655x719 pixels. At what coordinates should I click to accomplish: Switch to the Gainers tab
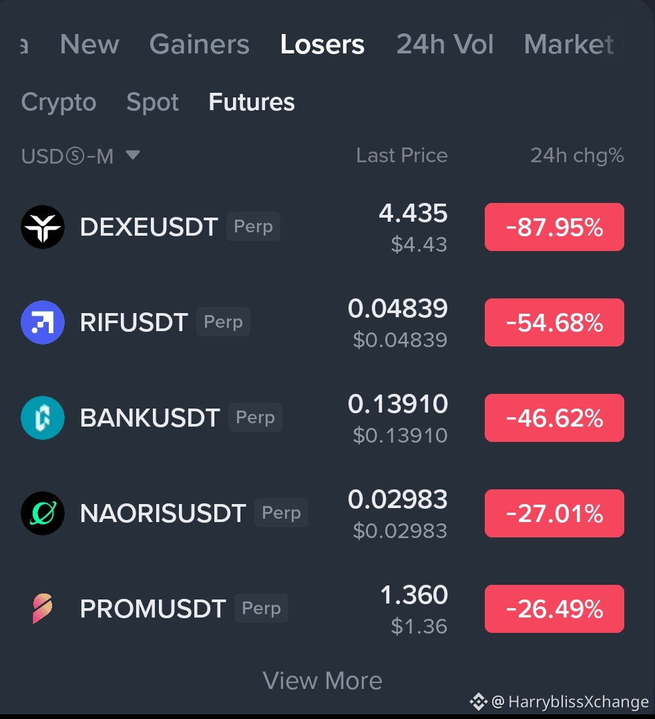click(199, 45)
